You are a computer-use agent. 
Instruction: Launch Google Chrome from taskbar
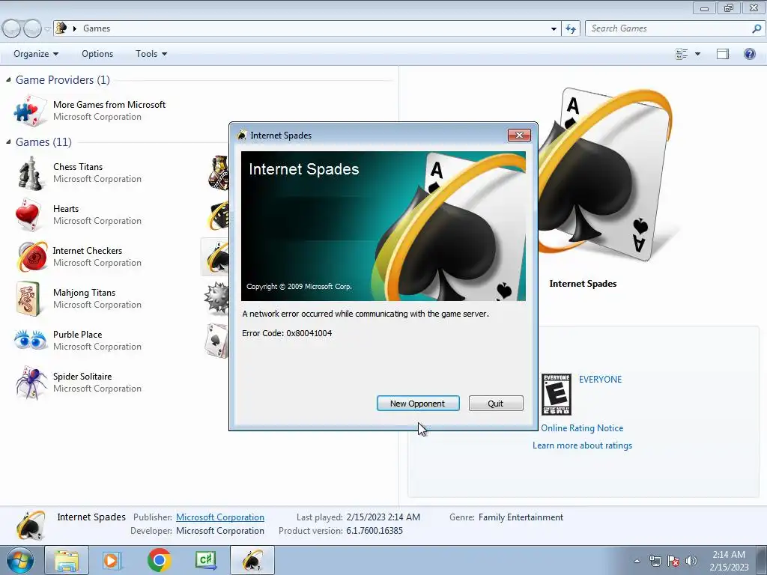(x=159, y=560)
